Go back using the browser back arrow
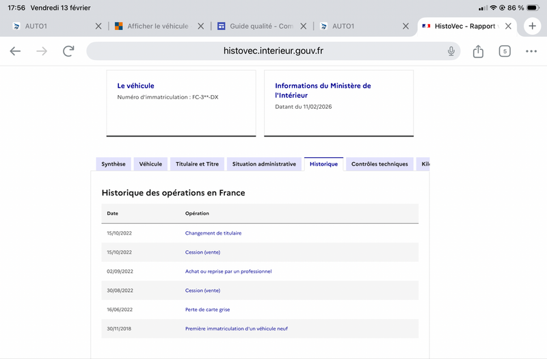The width and height of the screenshot is (547, 359). [x=15, y=51]
